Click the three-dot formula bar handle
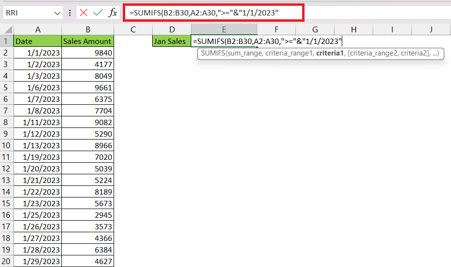Viewport: 451px width, 267px height. 70,13
